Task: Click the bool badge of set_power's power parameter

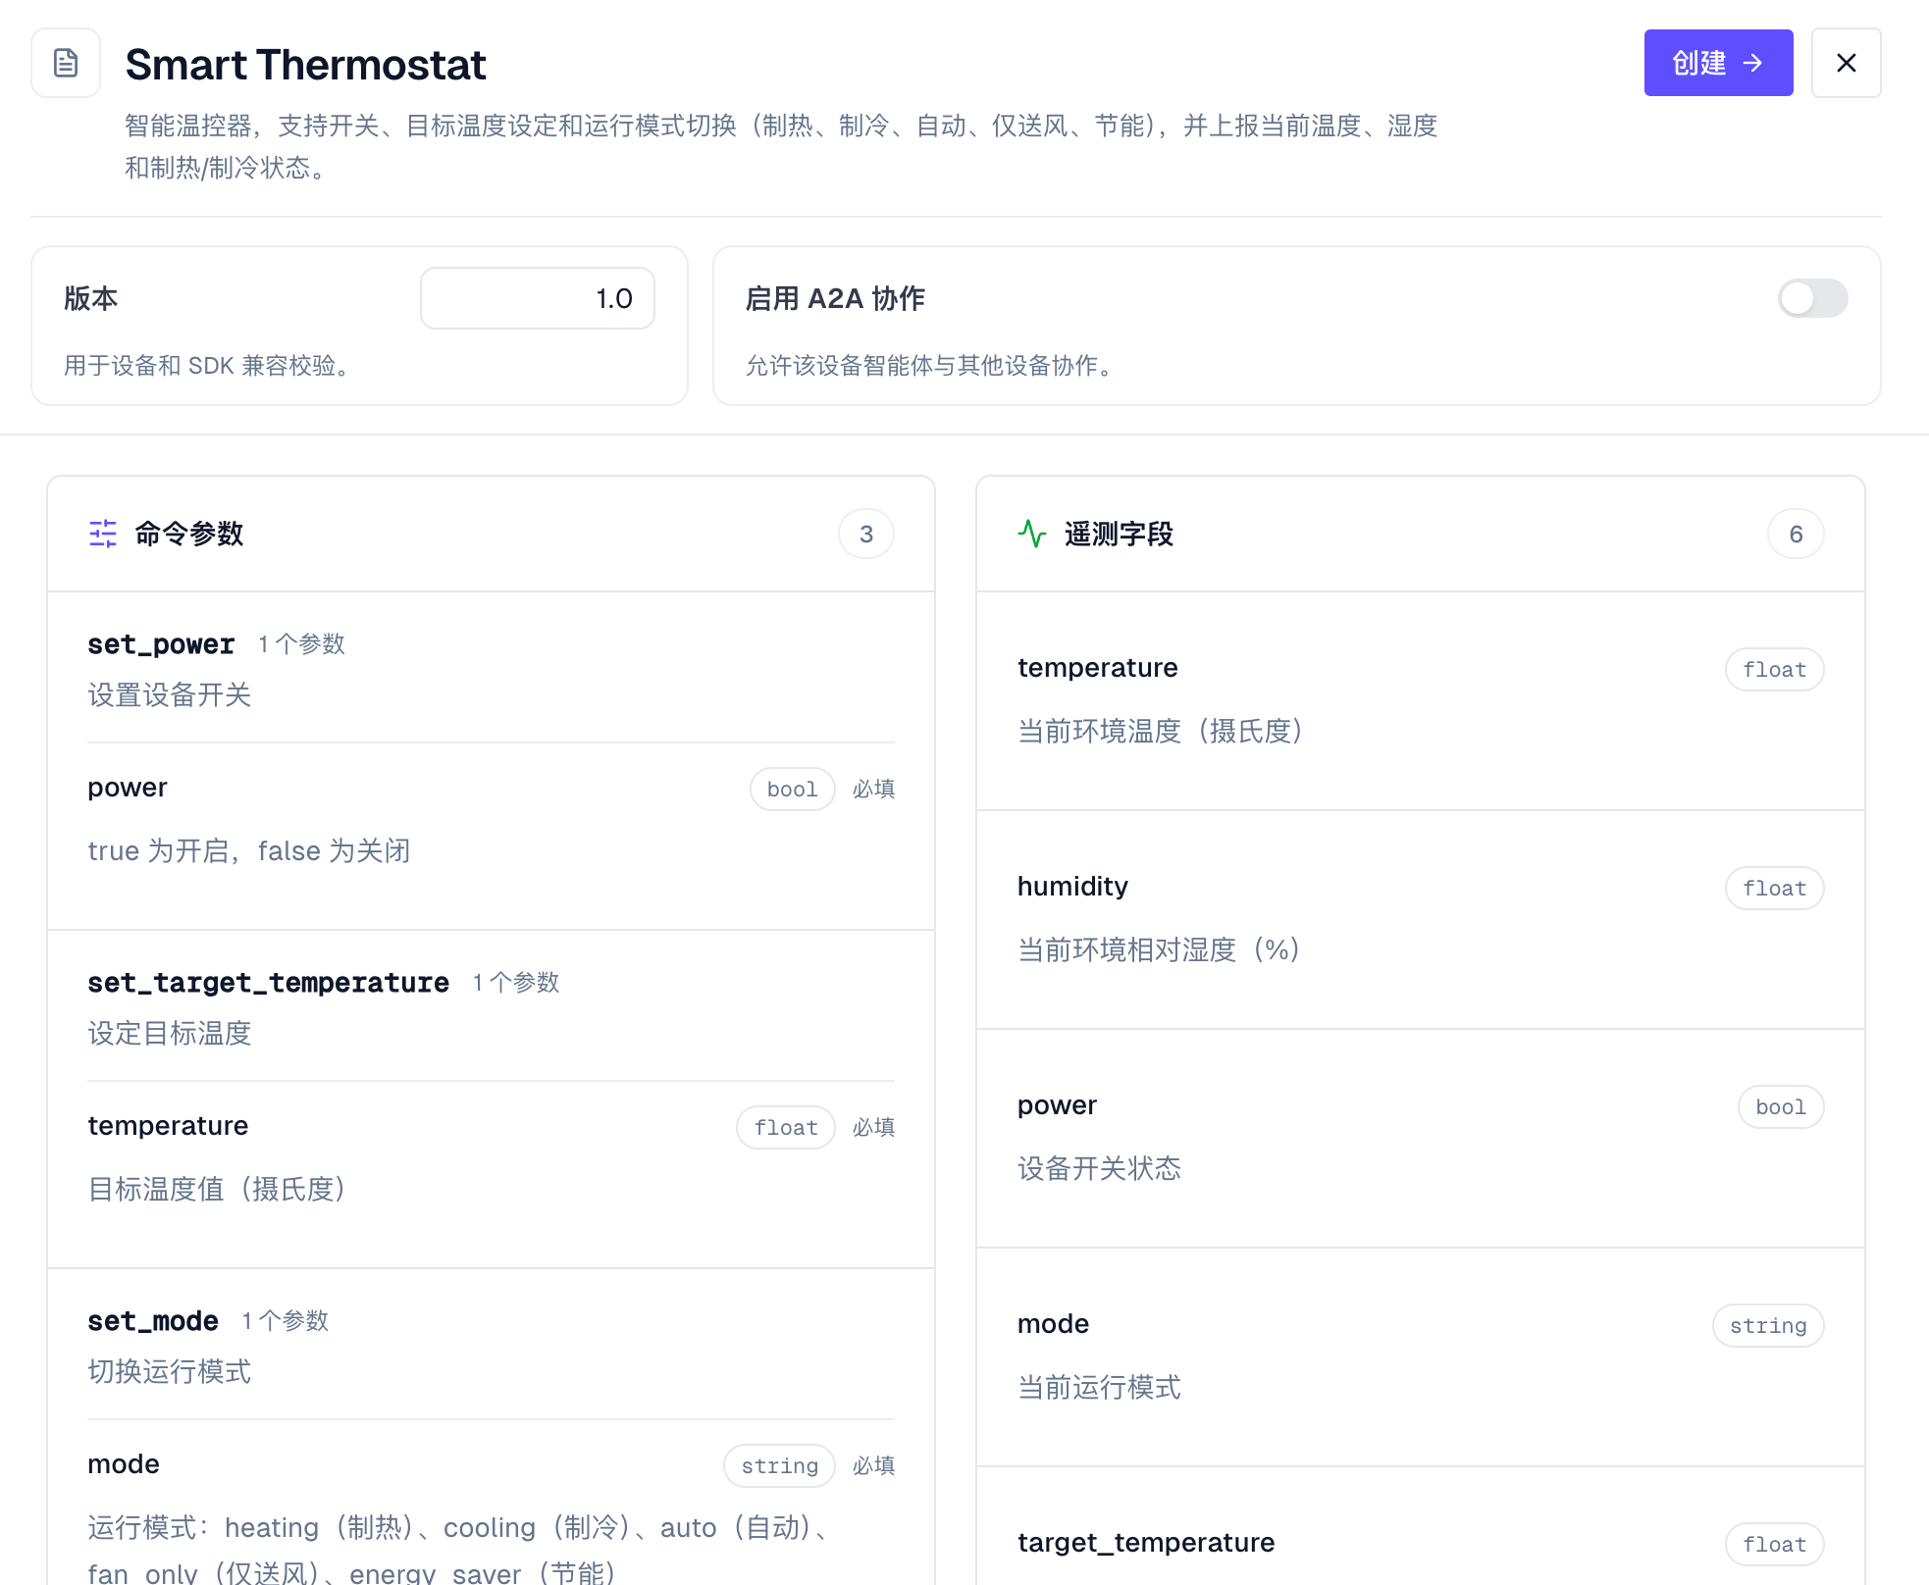Action: 793,789
